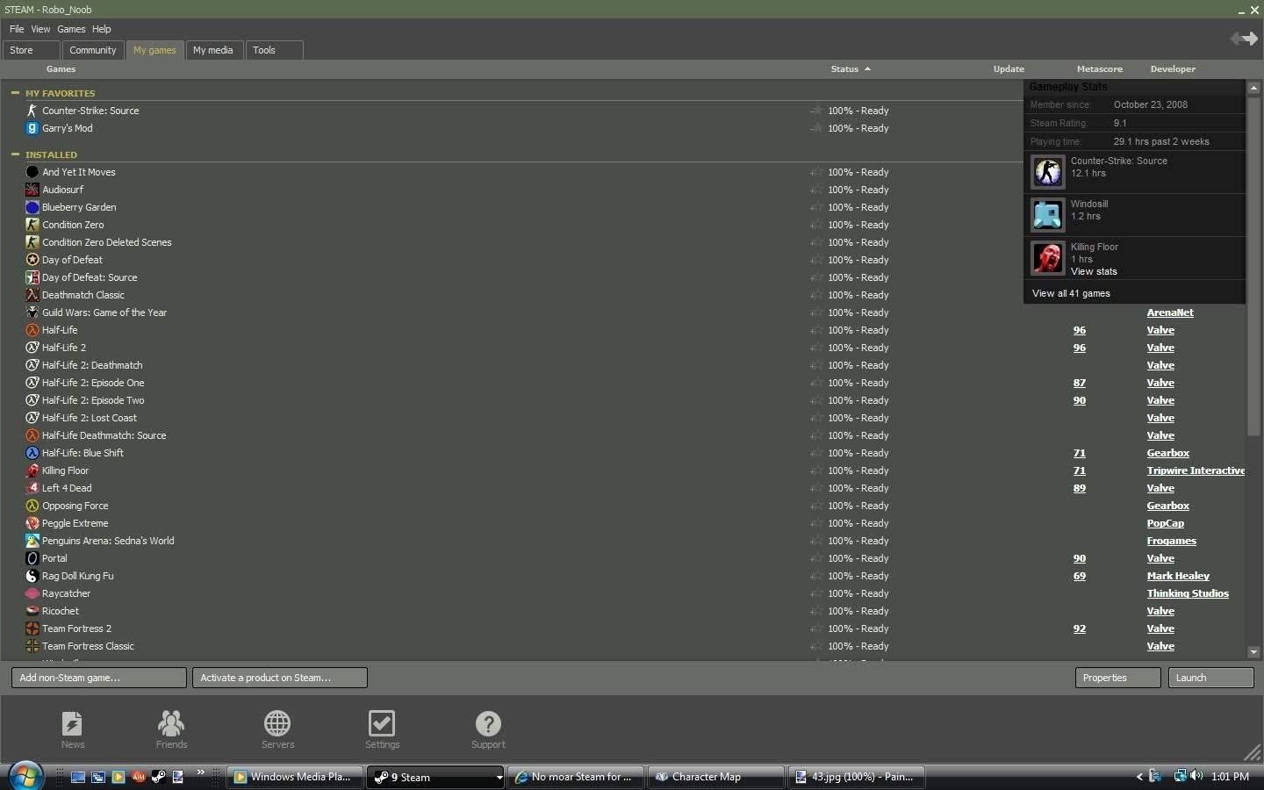Toggle favorite star for Portal
The height and width of the screenshot is (790, 1264).
point(816,558)
